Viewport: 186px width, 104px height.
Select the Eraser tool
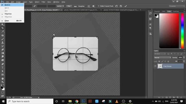(3, 49)
